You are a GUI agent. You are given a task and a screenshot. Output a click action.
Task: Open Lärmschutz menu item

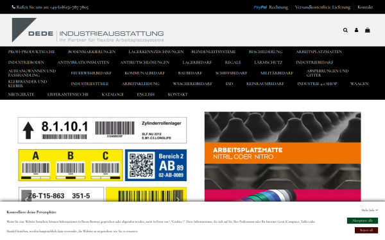(x=268, y=63)
